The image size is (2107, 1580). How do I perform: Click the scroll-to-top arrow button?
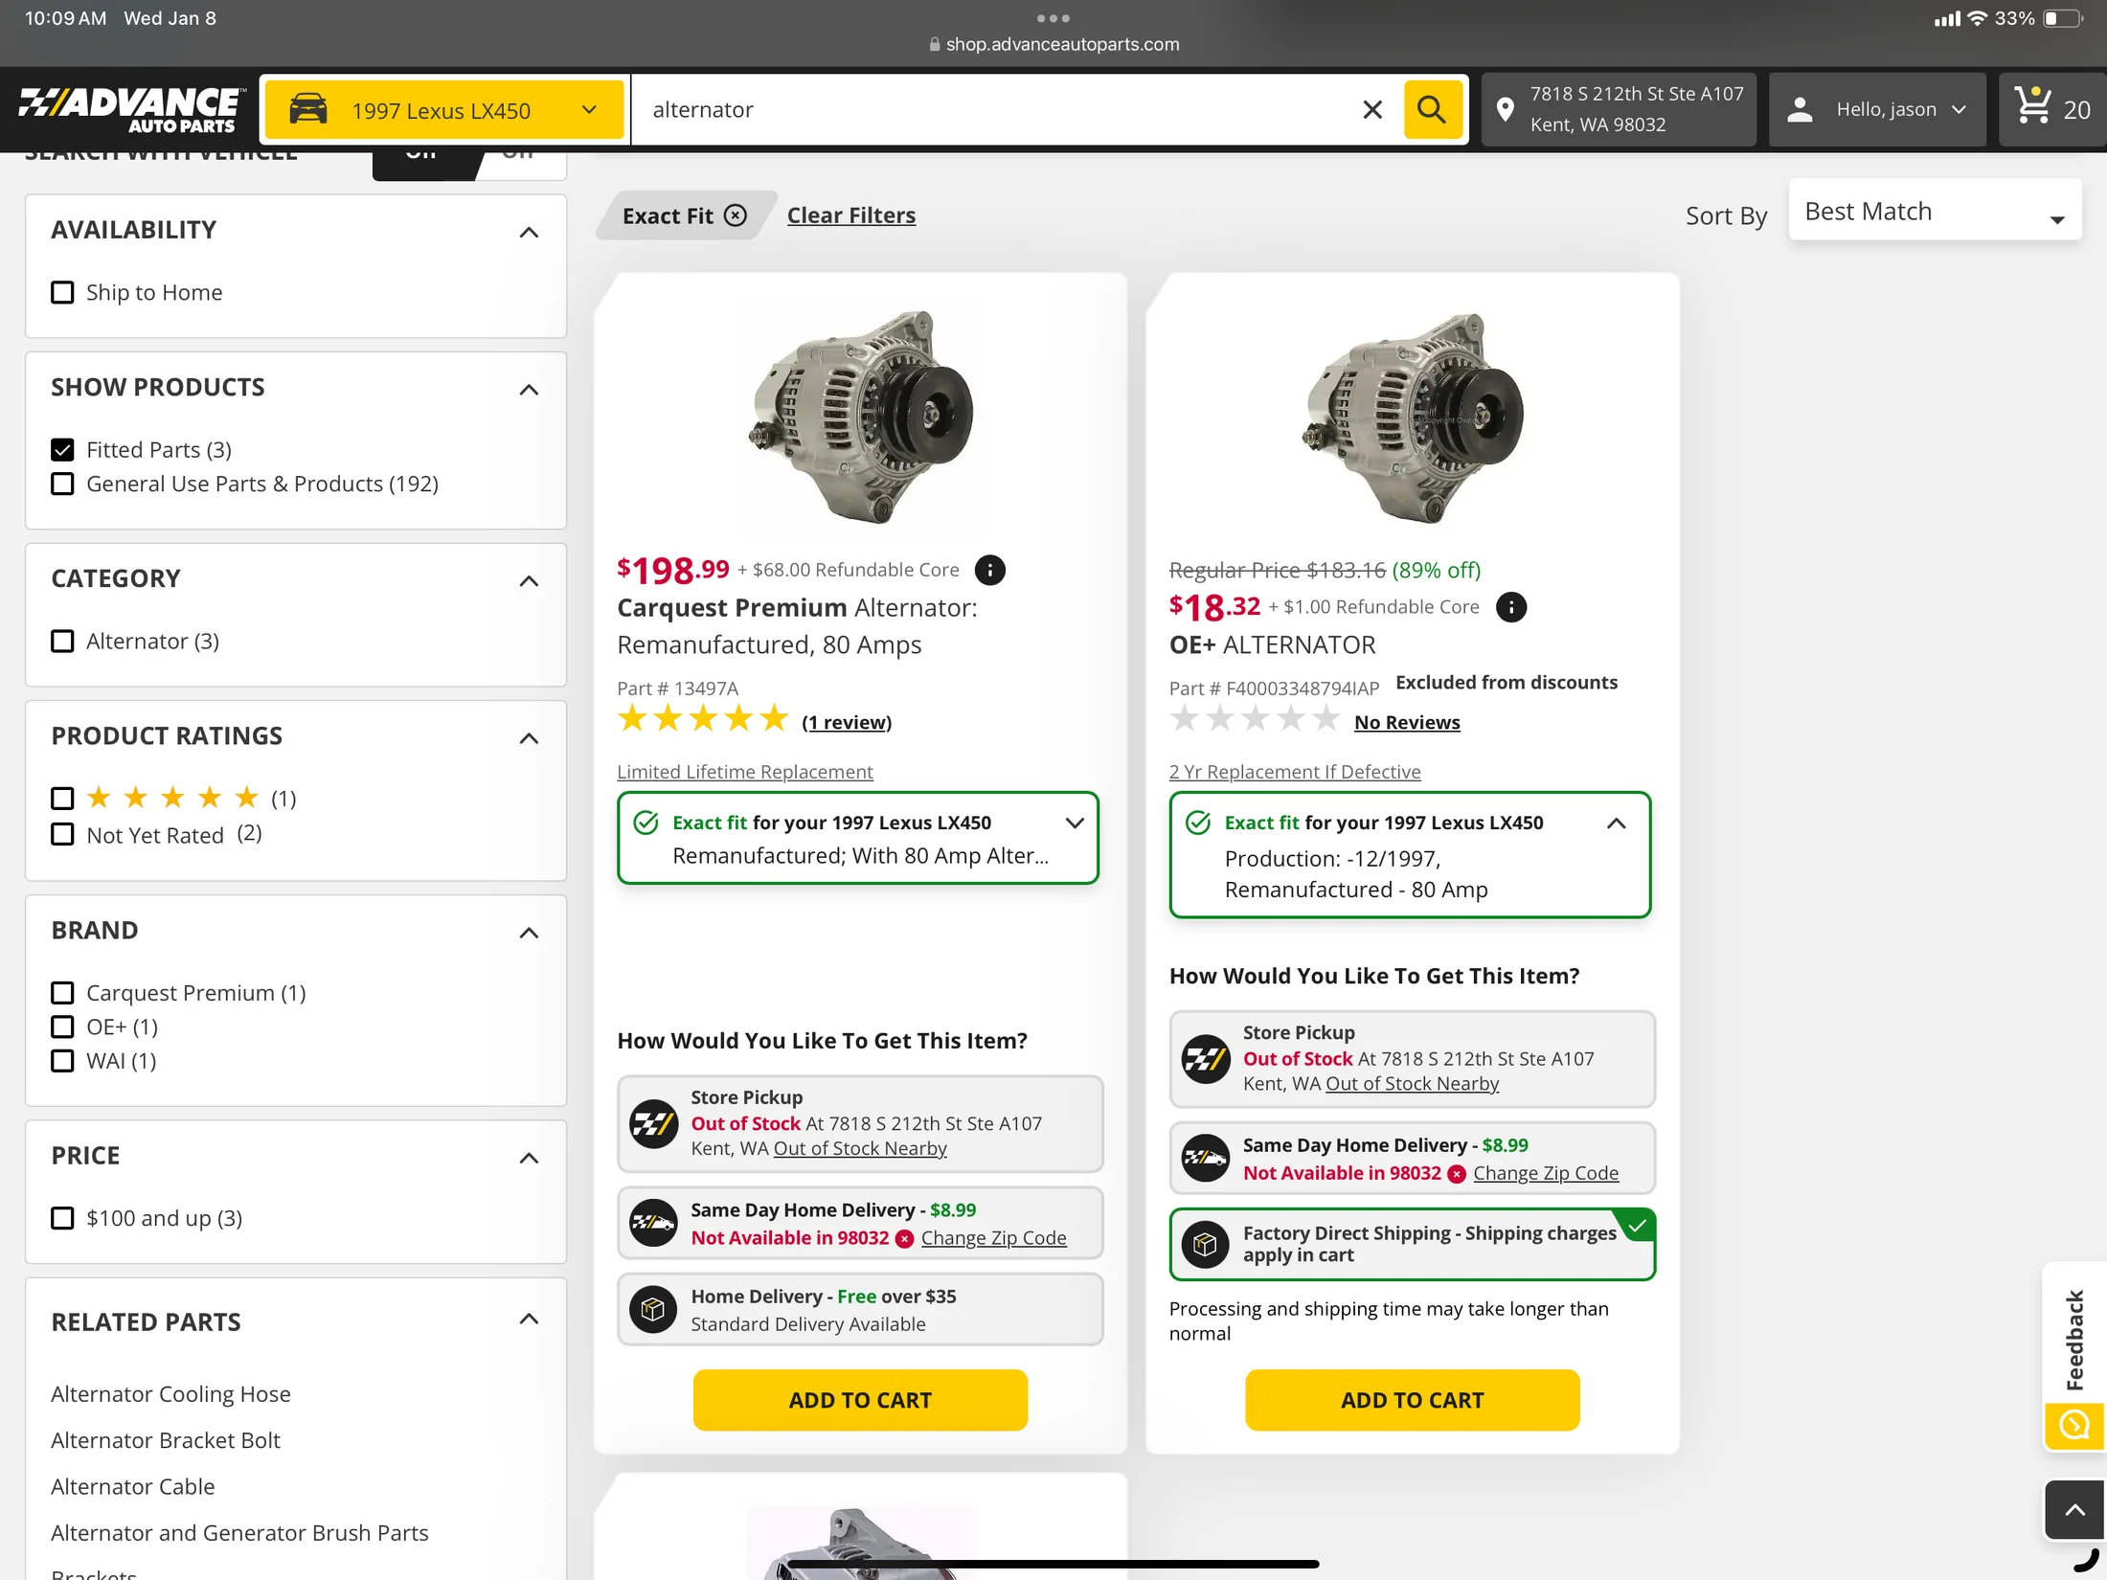(2073, 1510)
